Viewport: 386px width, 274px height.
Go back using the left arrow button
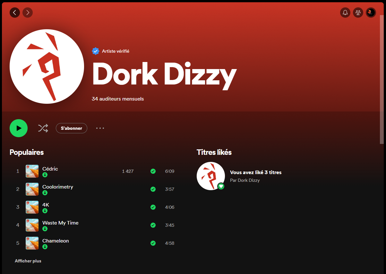15,13
